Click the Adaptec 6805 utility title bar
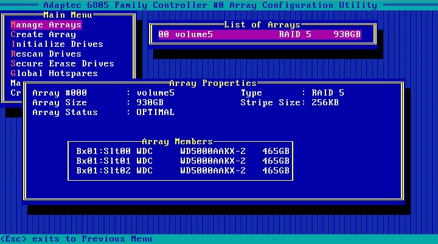The image size is (438, 244). click(218, 5)
